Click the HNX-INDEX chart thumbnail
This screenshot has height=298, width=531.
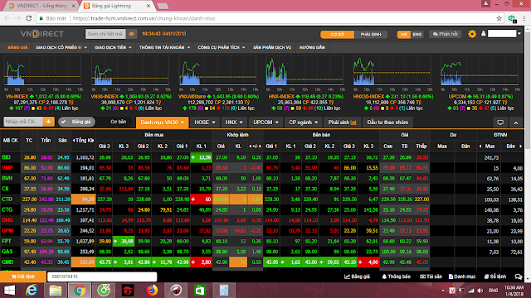tap(304, 71)
